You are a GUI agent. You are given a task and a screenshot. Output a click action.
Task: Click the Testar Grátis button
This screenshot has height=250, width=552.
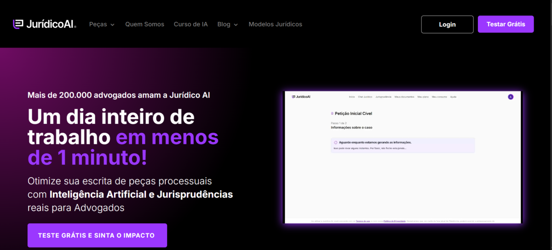click(x=506, y=24)
